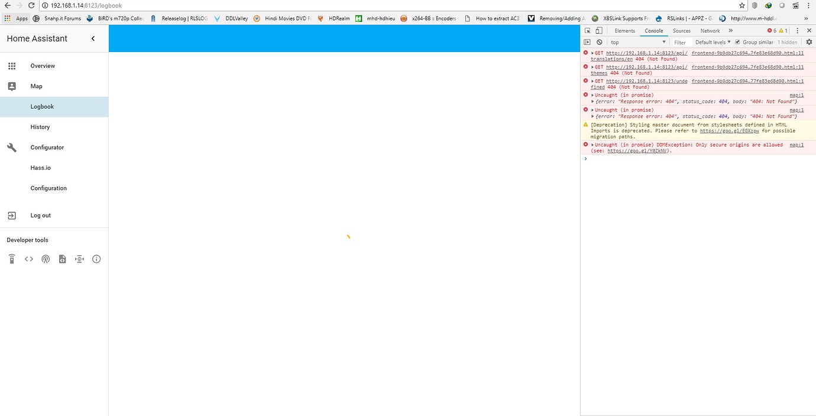Select the inspect element cursor tool
Screen dimensions: 816x416
click(x=587, y=30)
